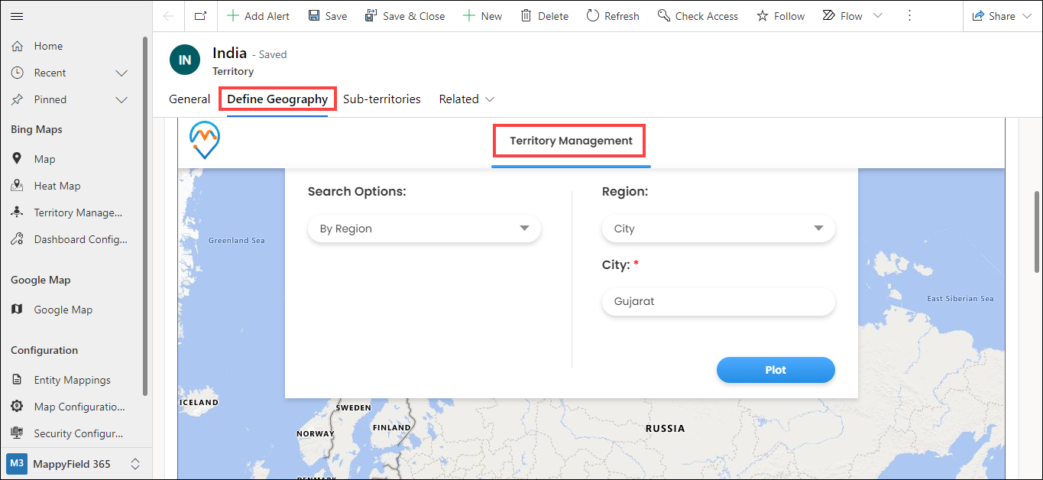Click the MappyField pin logo

205,141
